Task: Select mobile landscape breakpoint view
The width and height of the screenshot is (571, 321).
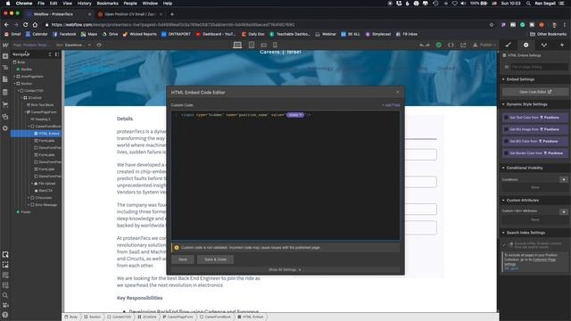Action: click(264, 45)
